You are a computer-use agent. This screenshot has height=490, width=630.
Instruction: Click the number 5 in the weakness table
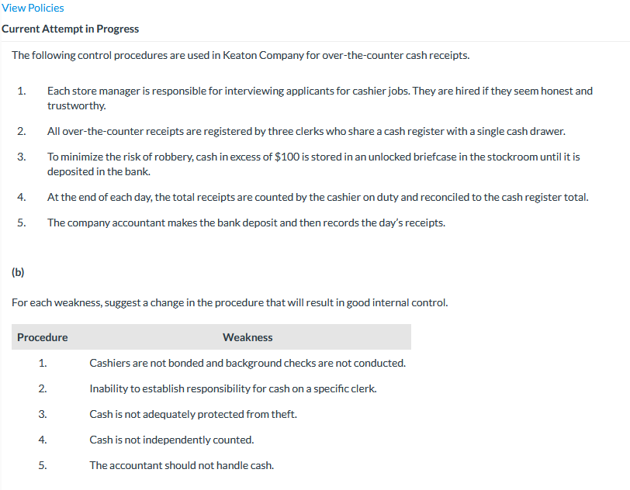click(43, 465)
